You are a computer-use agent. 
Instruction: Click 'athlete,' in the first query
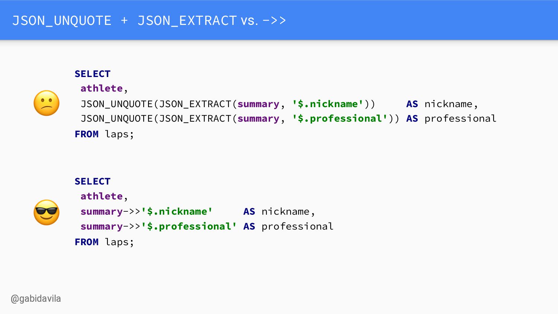(x=104, y=89)
